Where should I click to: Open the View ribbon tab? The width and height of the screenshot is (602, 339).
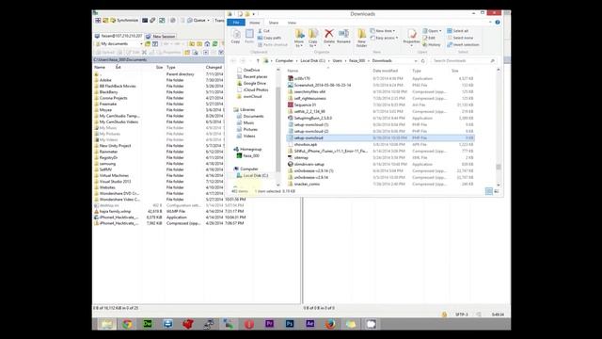(x=292, y=23)
